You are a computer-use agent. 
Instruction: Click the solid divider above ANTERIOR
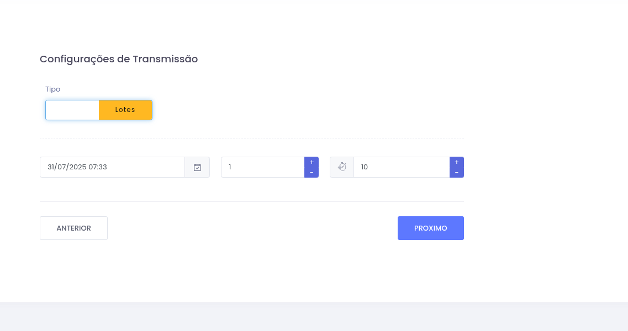pos(252,202)
